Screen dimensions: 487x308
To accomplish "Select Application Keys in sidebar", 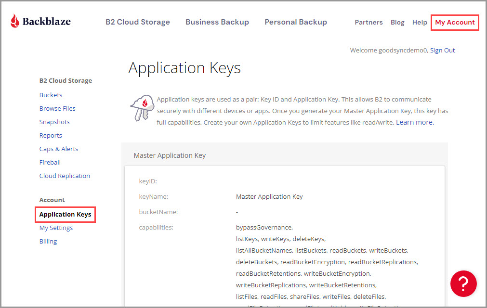I will [x=65, y=214].
